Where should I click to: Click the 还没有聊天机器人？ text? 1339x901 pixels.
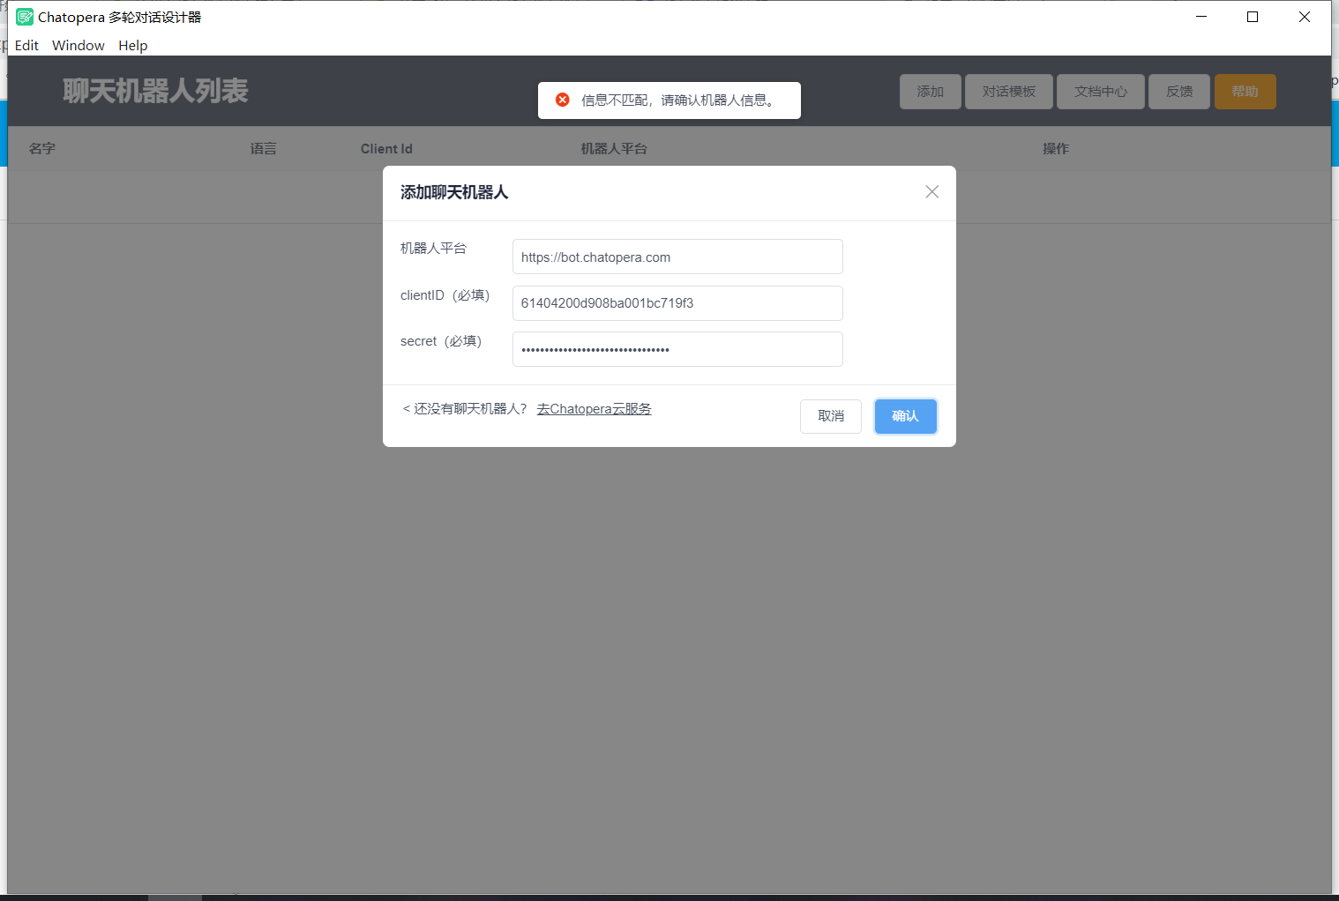[470, 409]
